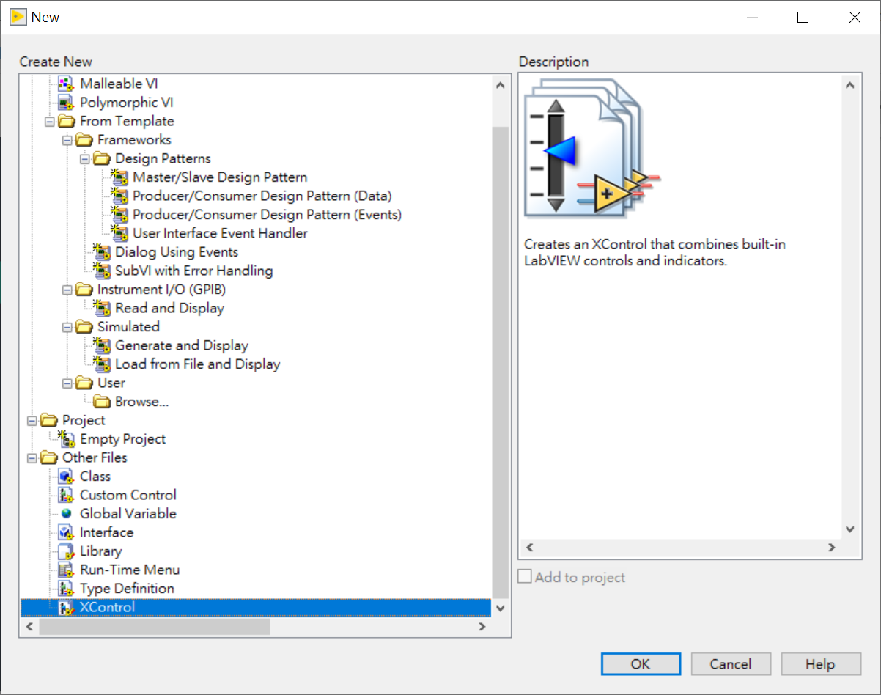Click the Global Variable globe icon
The width and height of the screenshot is (881, 695).
click(x=66, y=513)
